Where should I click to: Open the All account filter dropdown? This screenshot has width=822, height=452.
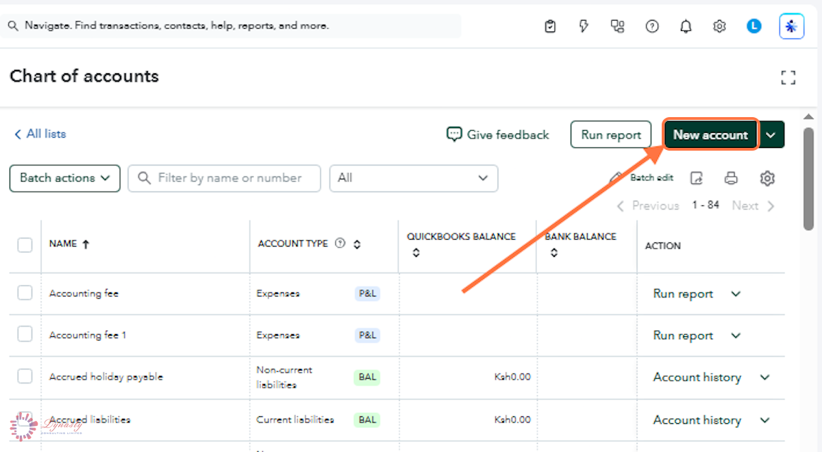click(x=414, y=178)
